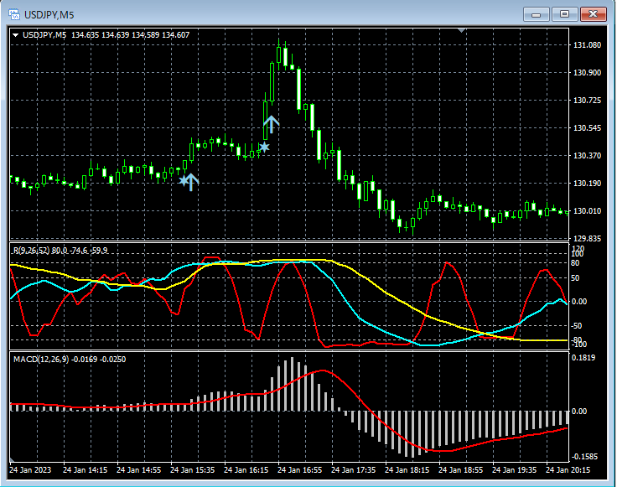Click the 24 Jan 16:15 time label
The width and height of the screenshot is (617, 487).
point(246,469)
